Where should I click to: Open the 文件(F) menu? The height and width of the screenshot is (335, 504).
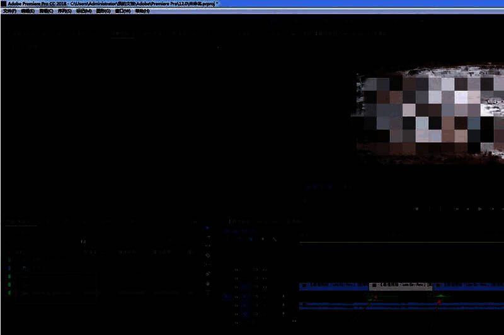tap(9, 11)
